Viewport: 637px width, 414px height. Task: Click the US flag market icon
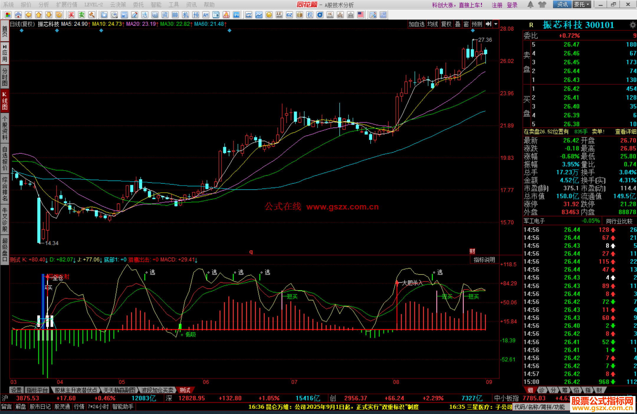360,15
